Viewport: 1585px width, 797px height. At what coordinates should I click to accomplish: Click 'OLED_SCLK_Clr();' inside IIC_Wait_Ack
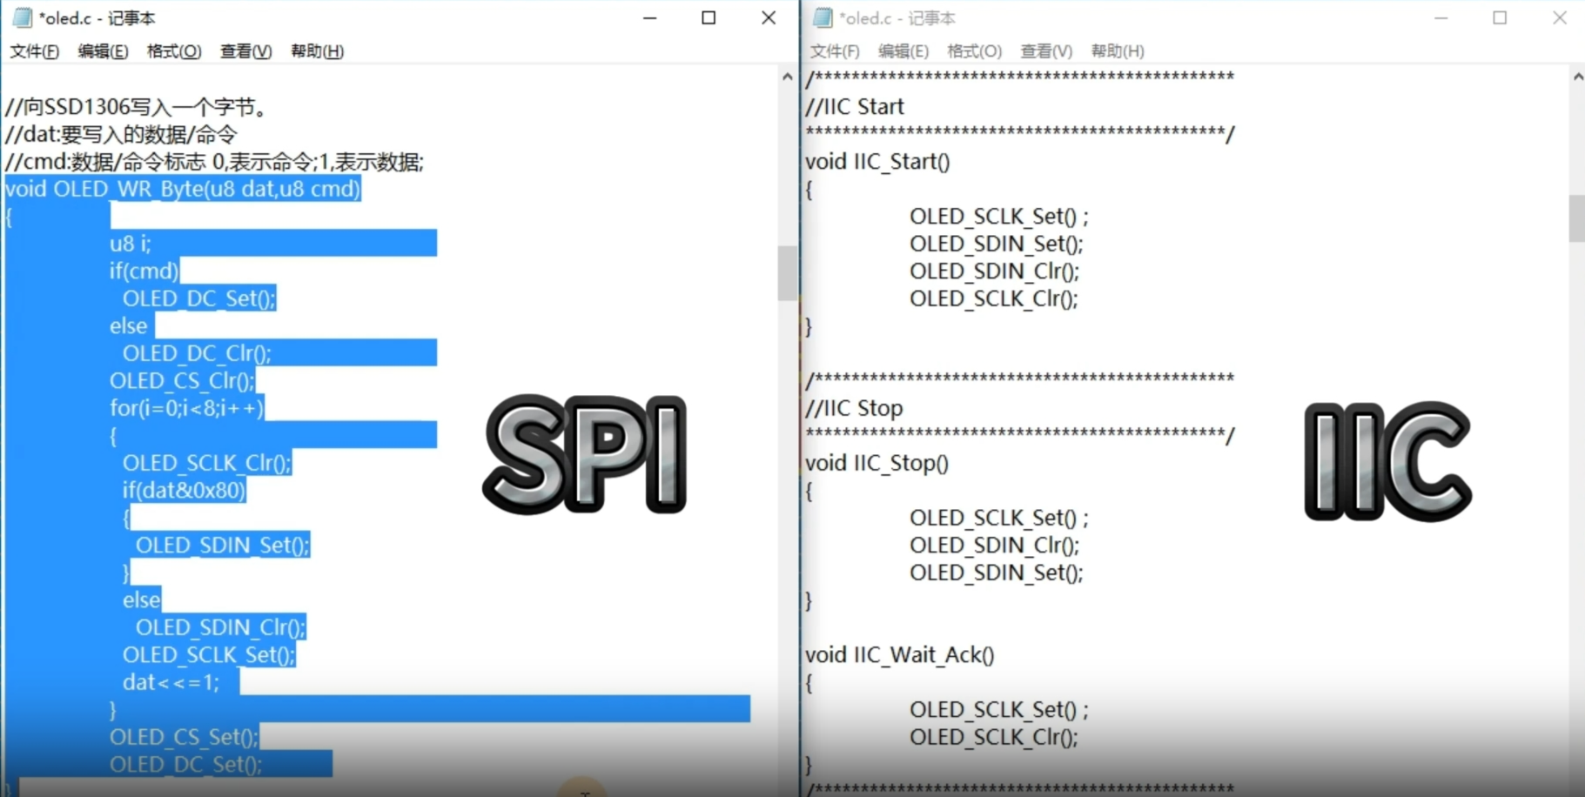click(x=994, y=737)
